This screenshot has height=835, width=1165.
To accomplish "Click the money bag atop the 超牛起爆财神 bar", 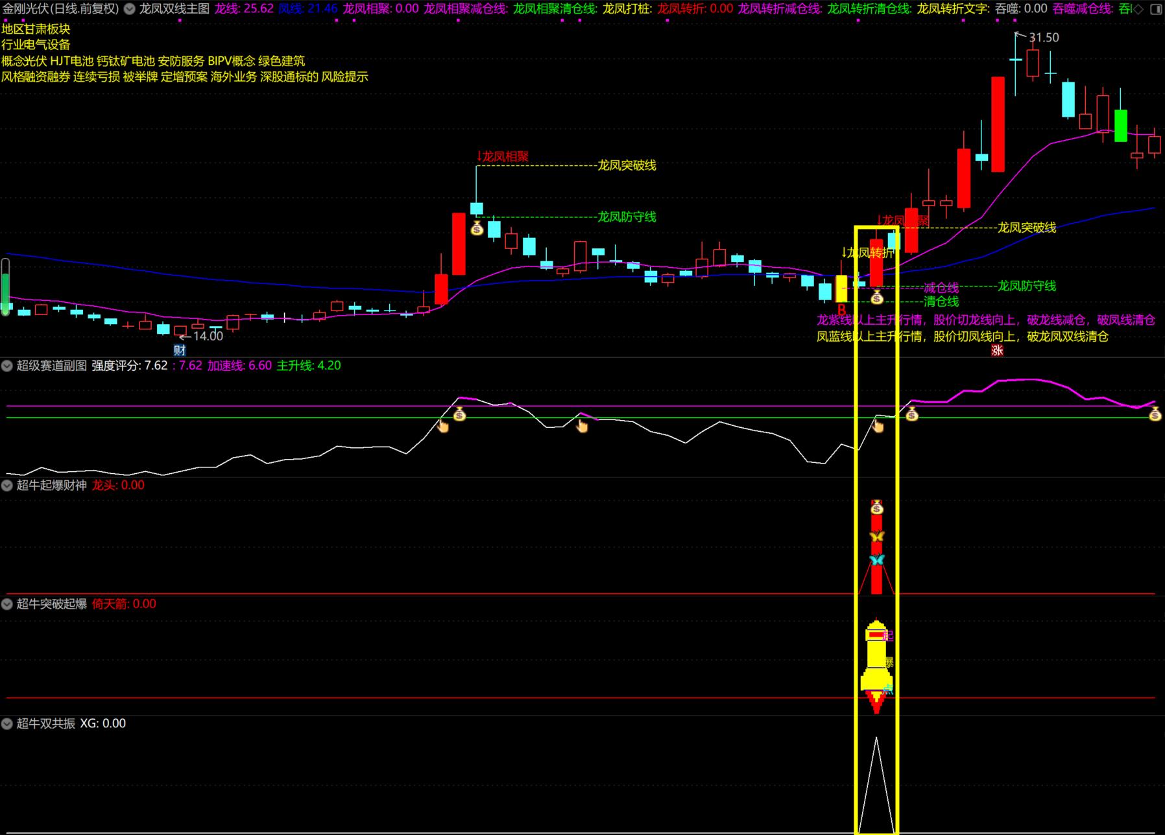I will tap(877, 507).
